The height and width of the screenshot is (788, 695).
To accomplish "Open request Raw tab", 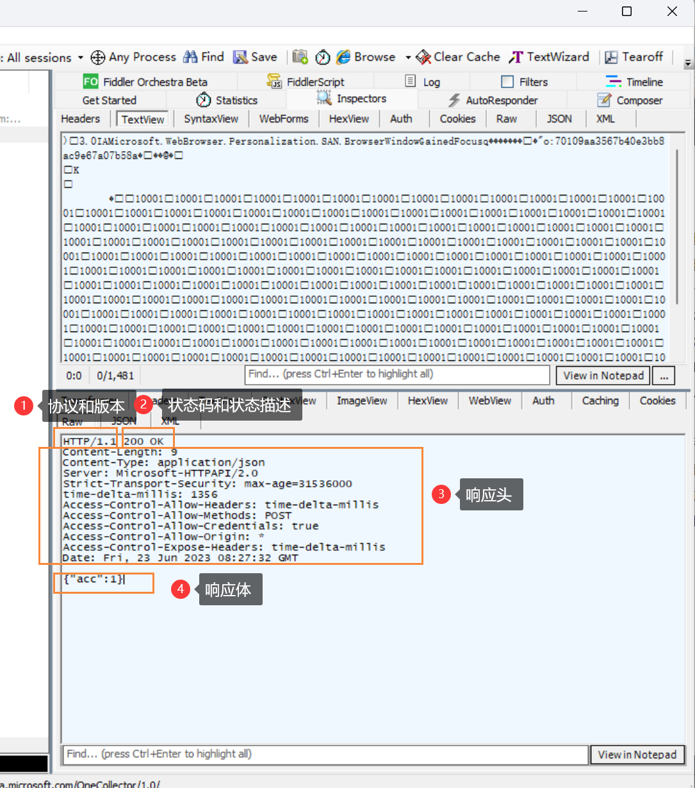I will [507, 119].
